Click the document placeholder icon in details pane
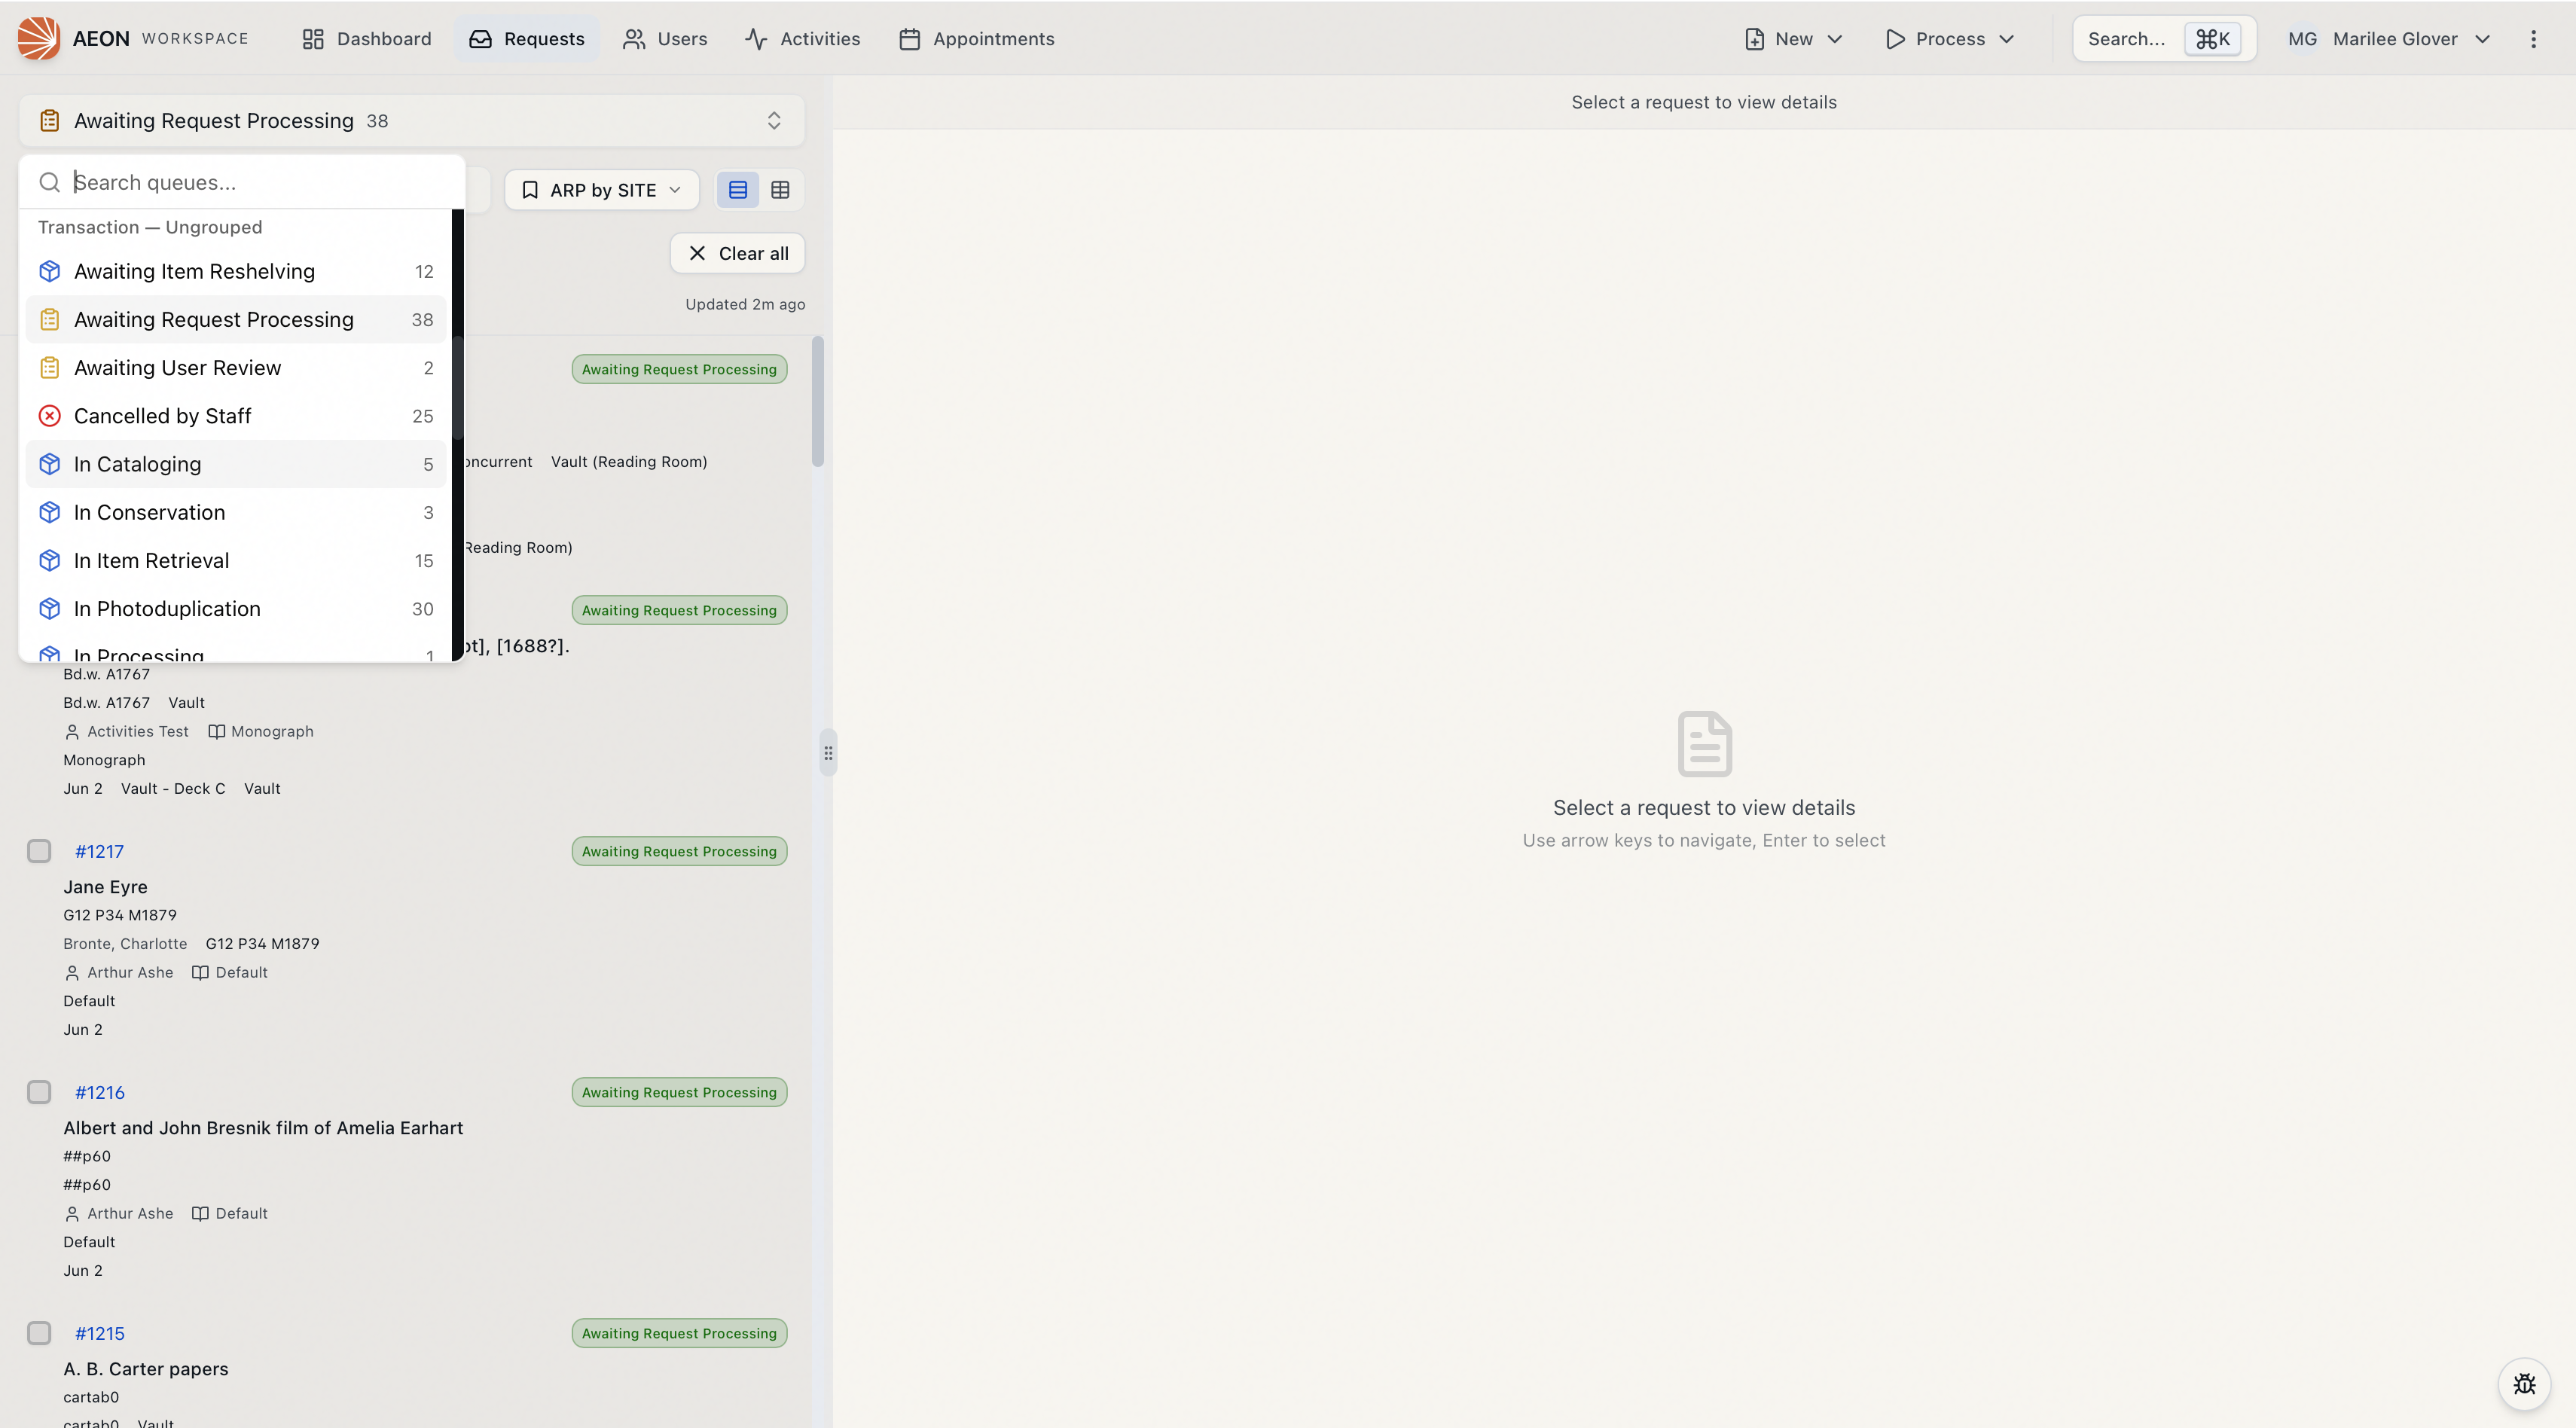The height and width of the screenshot is (1428, 2576). click(1704, 744)
